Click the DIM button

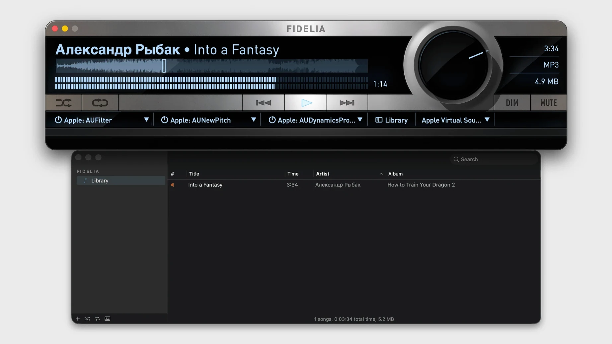(x=512, y=103)
